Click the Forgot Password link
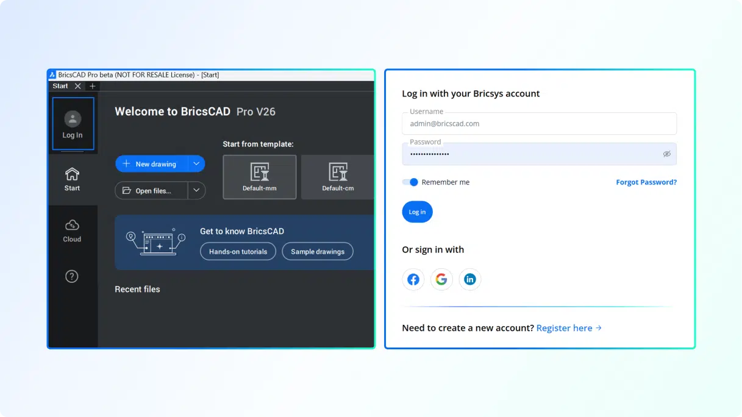The height and width of the screenshot is (417, 742). pyautogui.click(x=646, y=182)
